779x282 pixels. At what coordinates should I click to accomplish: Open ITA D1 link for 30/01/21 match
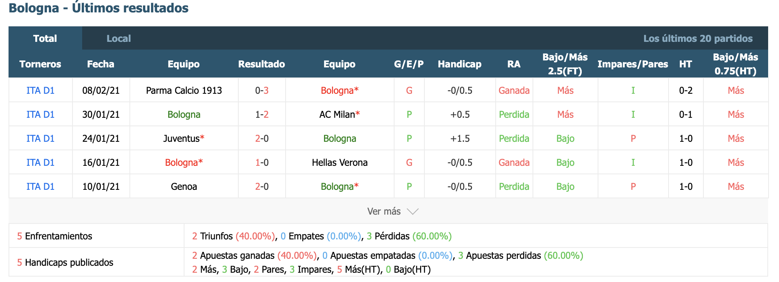[40, 114]
